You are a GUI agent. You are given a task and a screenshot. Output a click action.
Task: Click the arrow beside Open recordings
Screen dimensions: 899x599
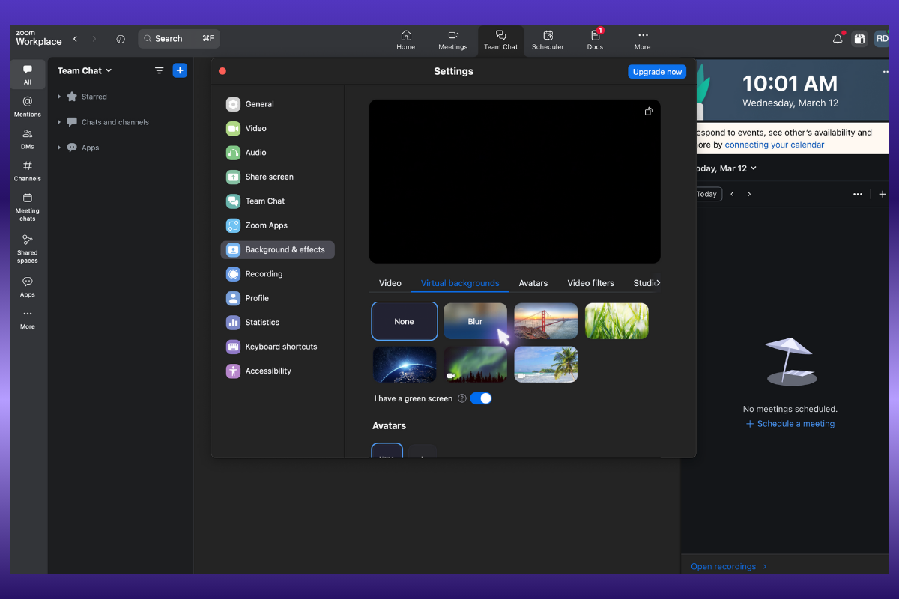click(764, 566)
